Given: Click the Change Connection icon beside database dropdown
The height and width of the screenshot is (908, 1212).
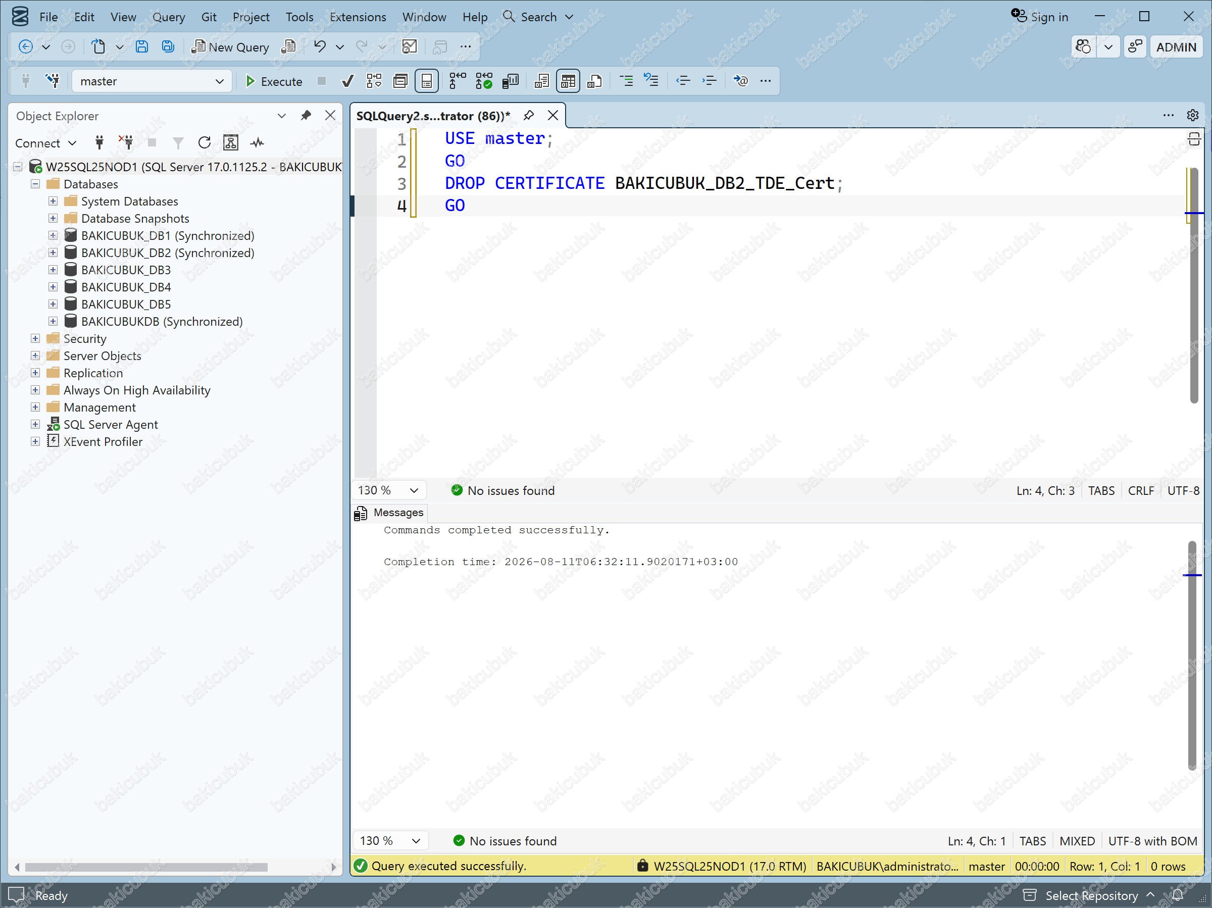Looking at the screenshot, I should (x=53, y=81).
